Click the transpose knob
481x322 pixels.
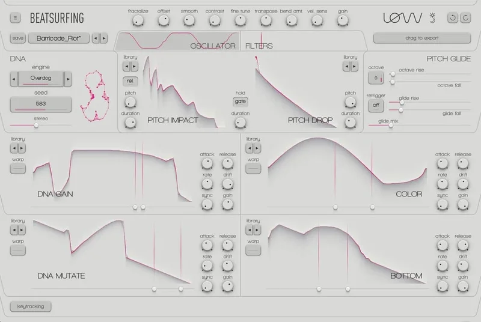click(266, 21)
